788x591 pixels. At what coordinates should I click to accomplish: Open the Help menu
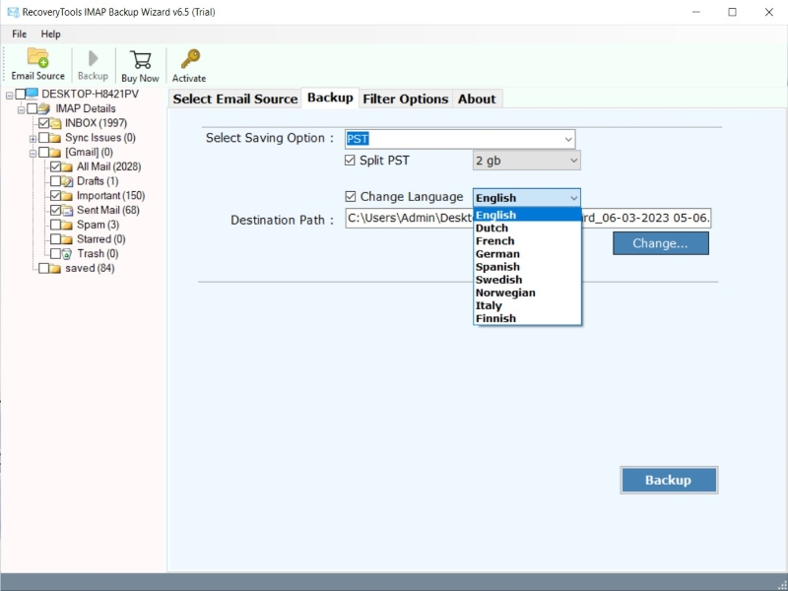coord(50,33)
